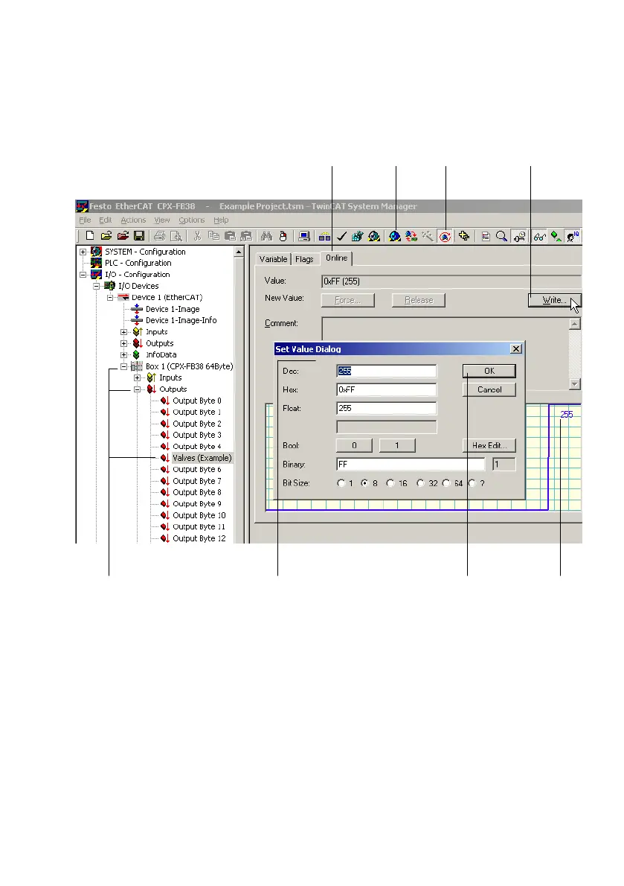Open the Help menu
Screen dimensions: 624x886
click(x=221, y=220)
